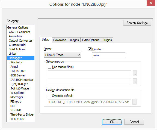Go to the Extra Options tab

(91, 40)
